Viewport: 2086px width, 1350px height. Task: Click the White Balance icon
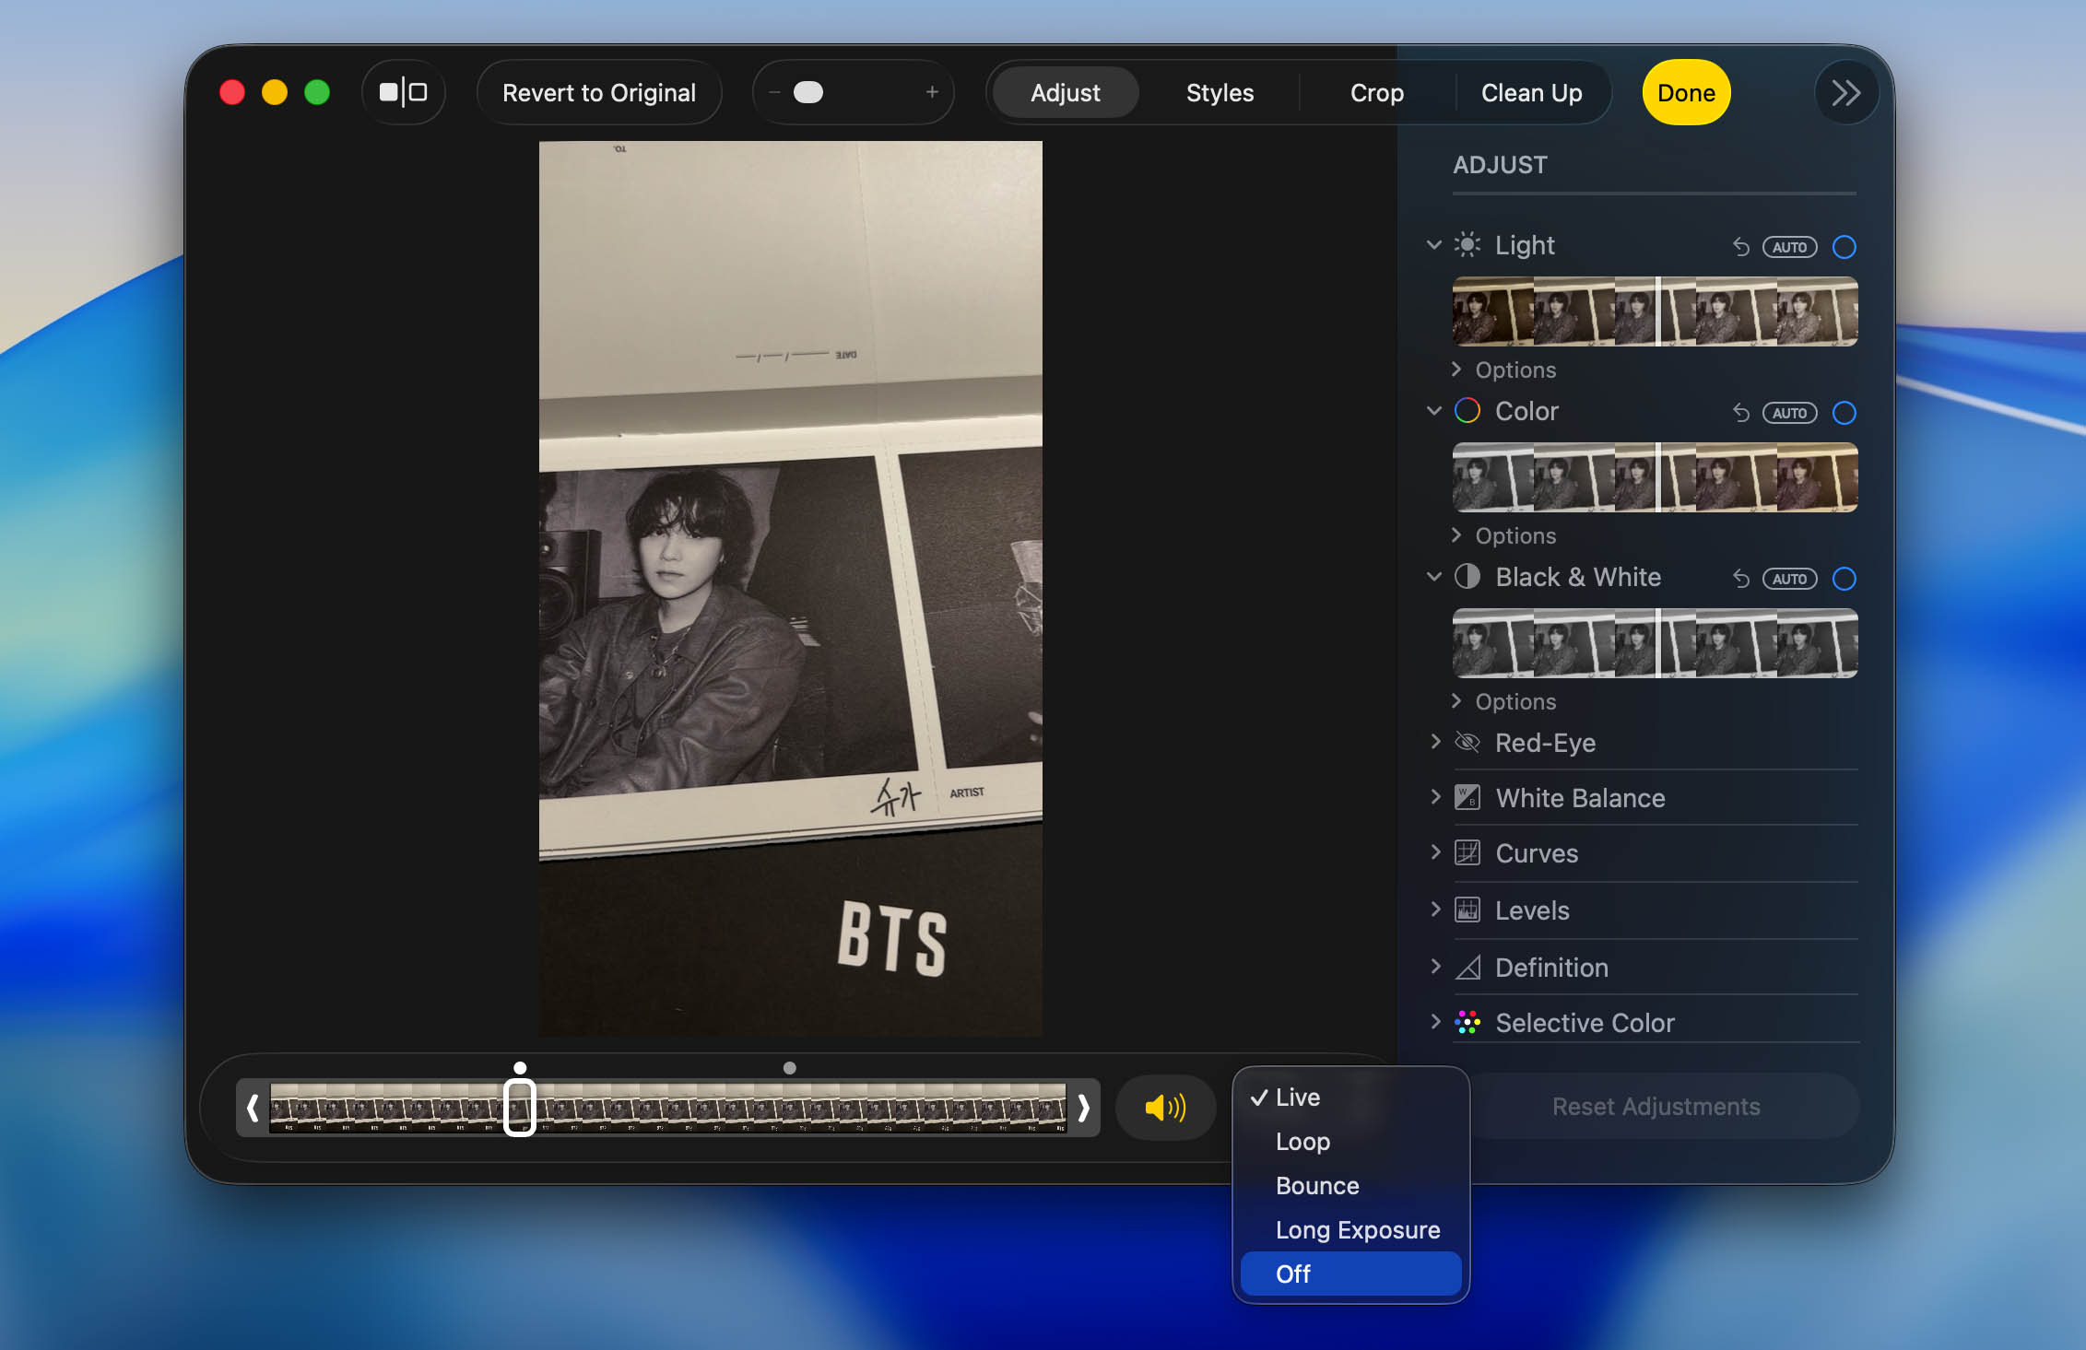click(x=1467, y=797)
